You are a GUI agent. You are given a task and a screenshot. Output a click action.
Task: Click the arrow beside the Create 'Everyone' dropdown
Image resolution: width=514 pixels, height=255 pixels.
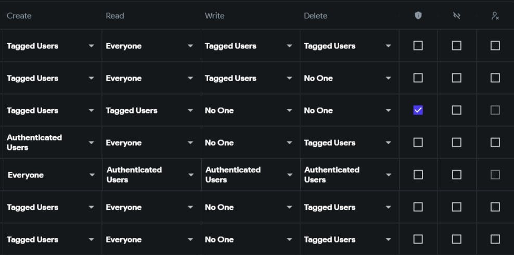pos(92,175)
